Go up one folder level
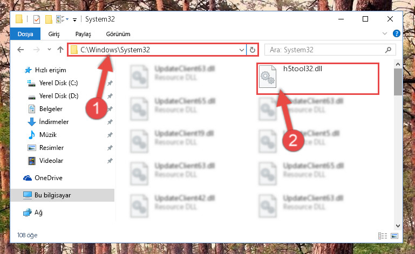 [x=60, y=50]
